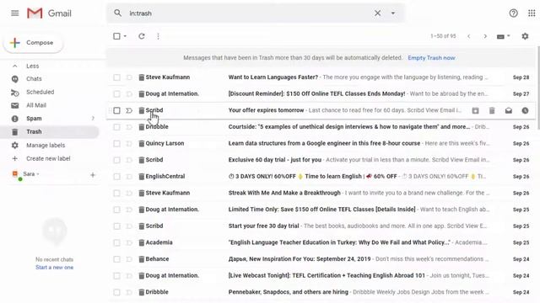Check the Discount Reminder email checkbox

(x=116, y=93)
